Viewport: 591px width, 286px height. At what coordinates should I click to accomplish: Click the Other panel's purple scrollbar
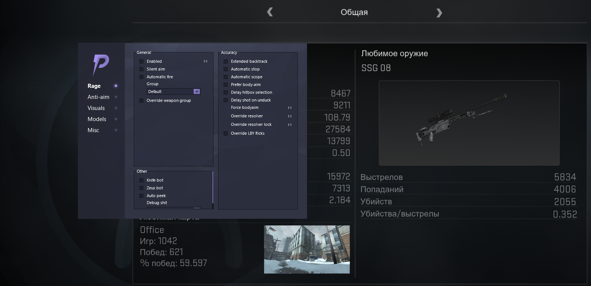coord(213,187)
